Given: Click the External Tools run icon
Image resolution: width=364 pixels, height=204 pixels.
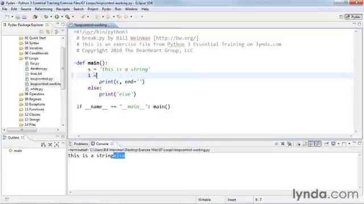Looking at the screenshot, I should tap(68, 16).
